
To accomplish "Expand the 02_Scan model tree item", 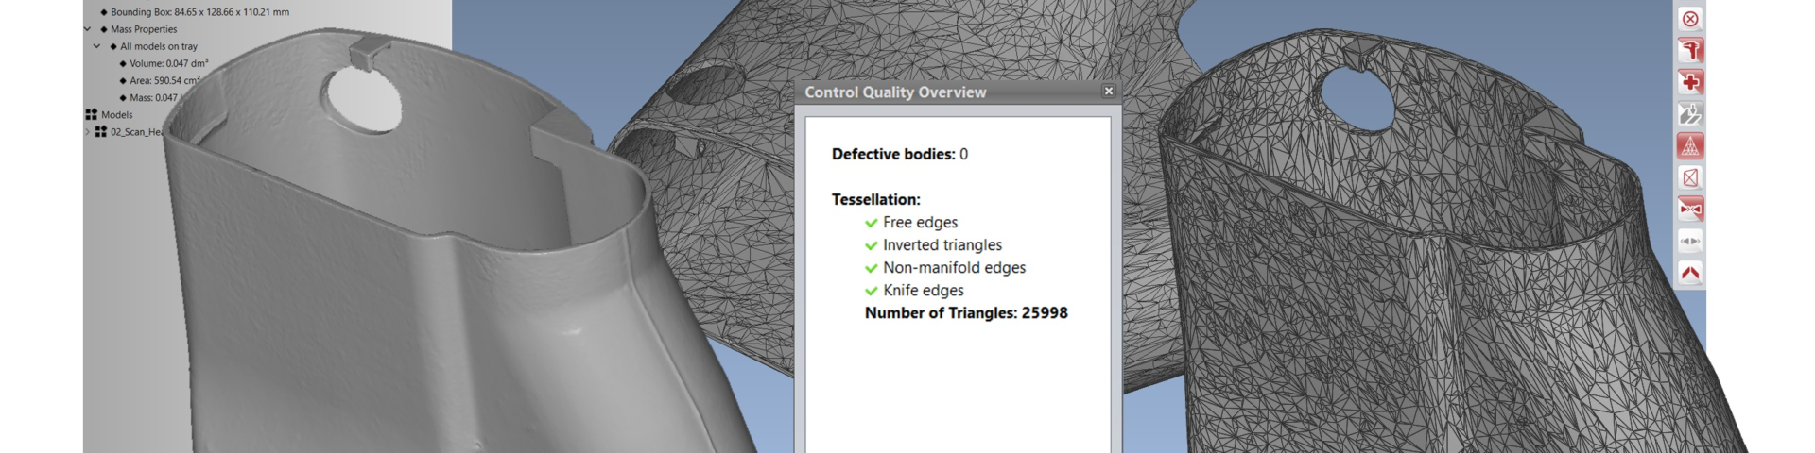I will point(87,132).
